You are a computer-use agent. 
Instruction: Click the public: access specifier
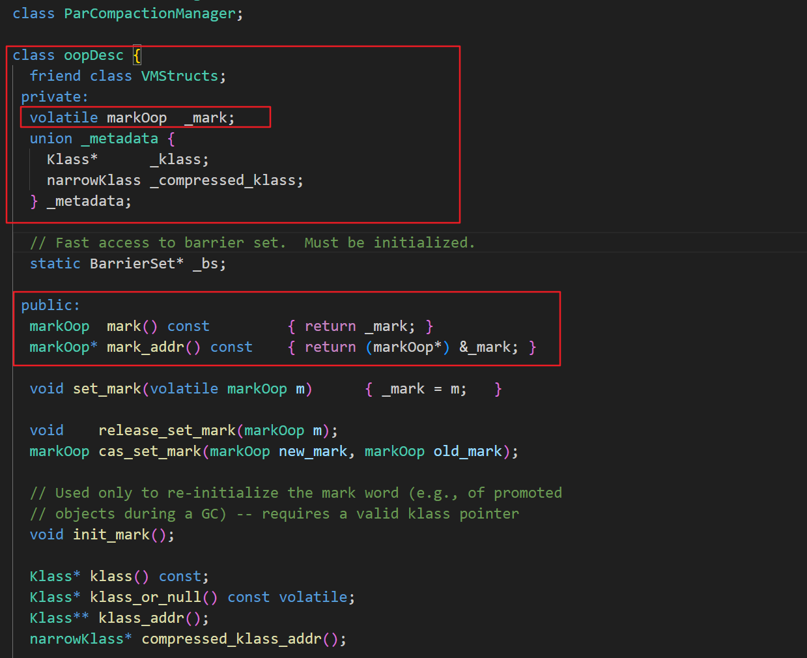coord(50,306)
